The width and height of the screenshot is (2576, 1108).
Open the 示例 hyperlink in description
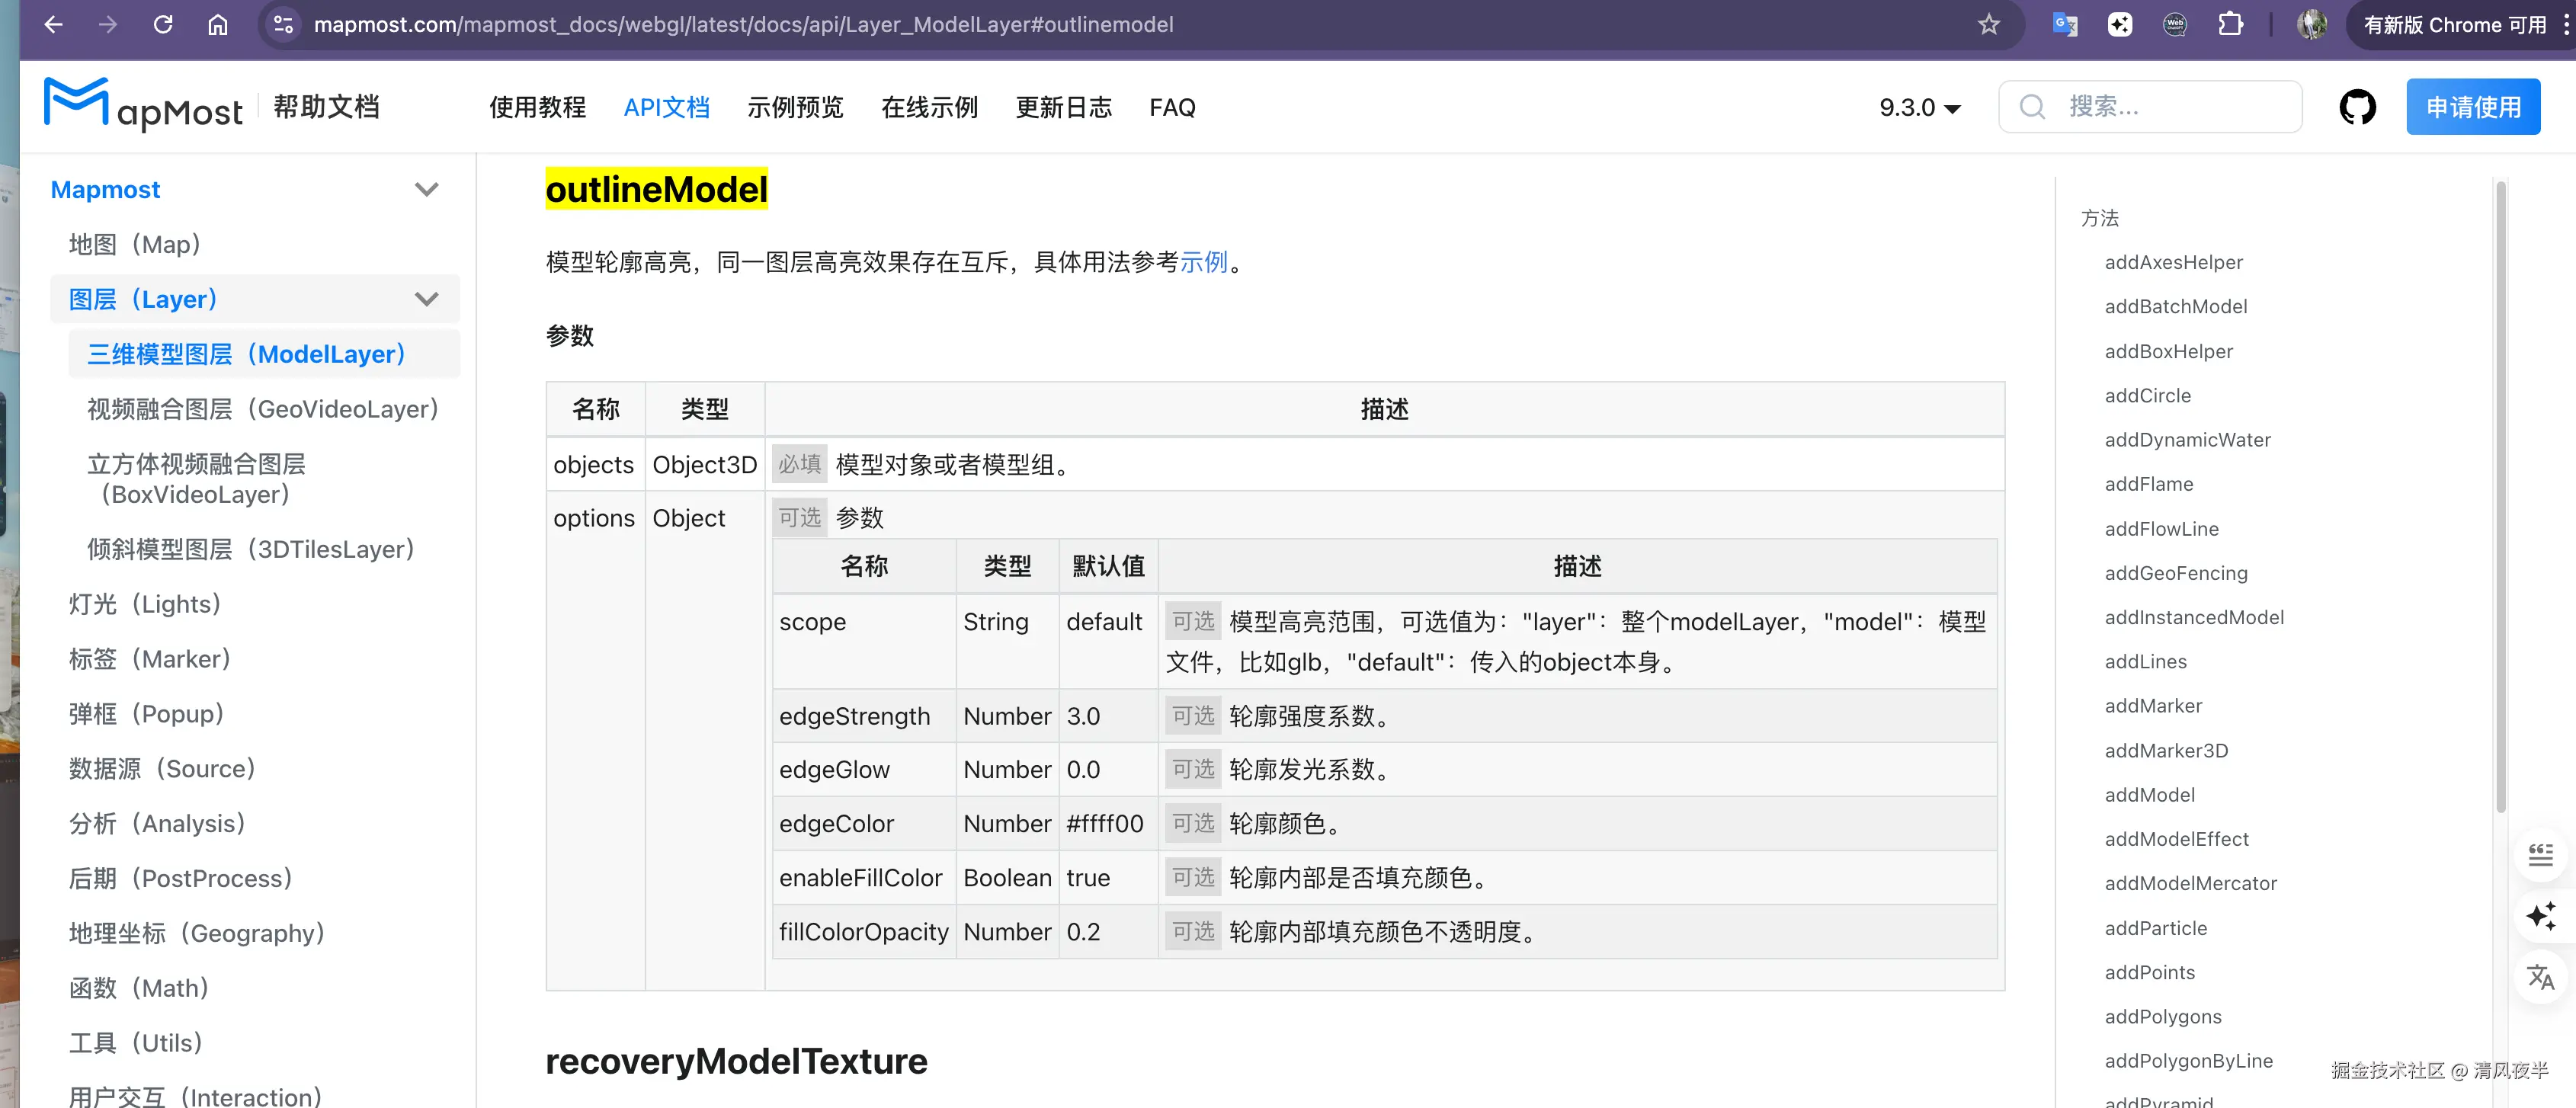coord(1203,262)
